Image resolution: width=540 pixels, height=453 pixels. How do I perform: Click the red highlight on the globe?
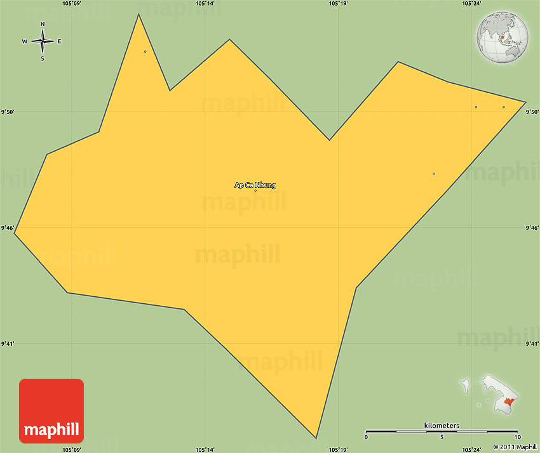pos(503,37)
